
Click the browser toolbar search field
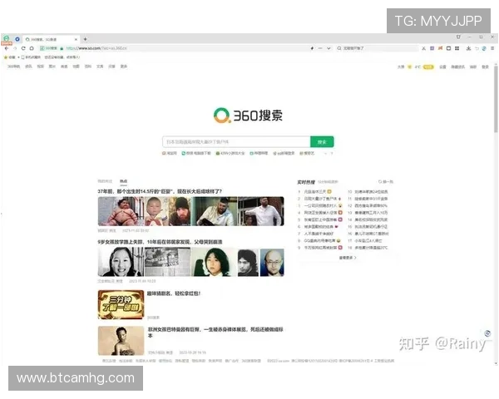(x=378, y=48)
